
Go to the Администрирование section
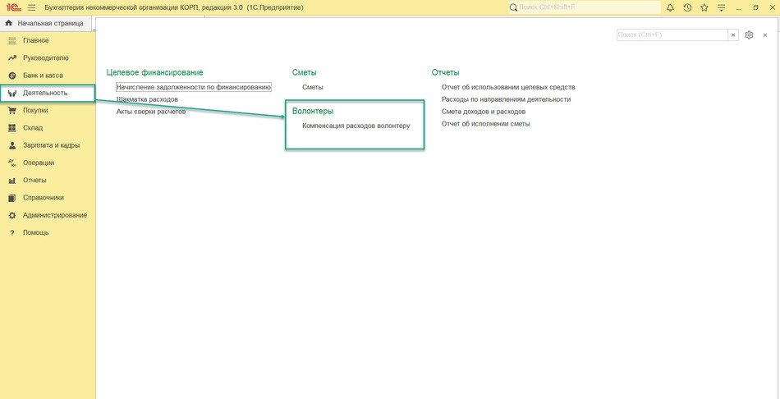point(54,215)
